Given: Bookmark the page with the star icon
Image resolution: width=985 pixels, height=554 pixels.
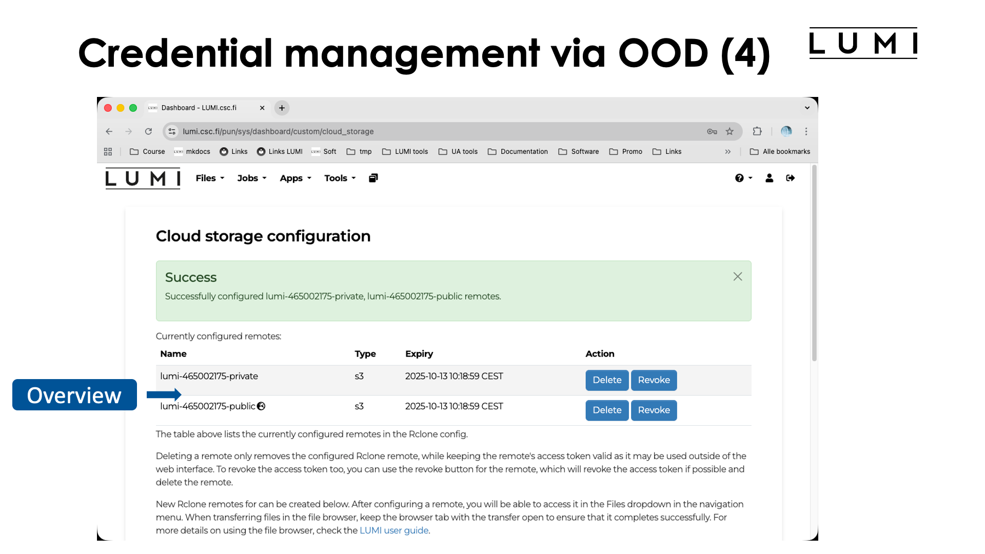Looking at the screenshot, I should [x=729, y=131].
